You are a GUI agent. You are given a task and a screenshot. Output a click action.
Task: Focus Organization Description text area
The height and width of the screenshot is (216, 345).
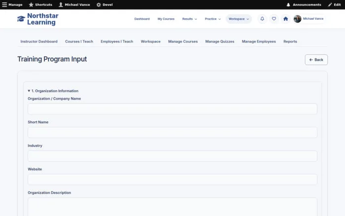(x=172, y=207)
